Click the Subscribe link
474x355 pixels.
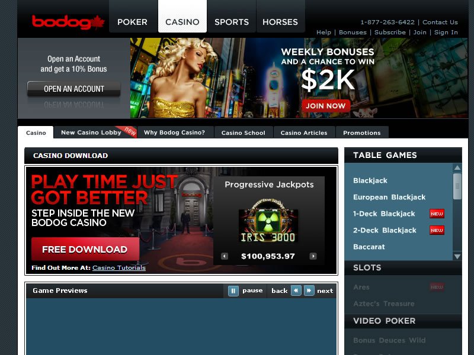click(x=390, y=33)
